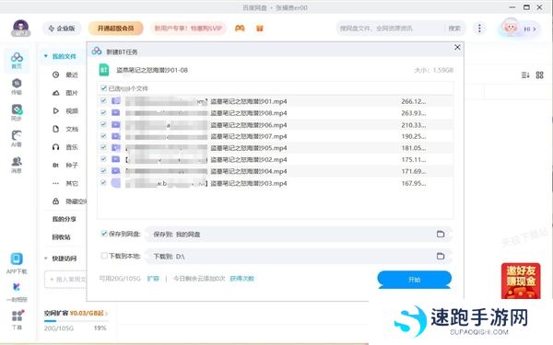The width and height of the screenshot is (553, 345).
Task: Click the 最近 clock icon
Action: (55, 75)
